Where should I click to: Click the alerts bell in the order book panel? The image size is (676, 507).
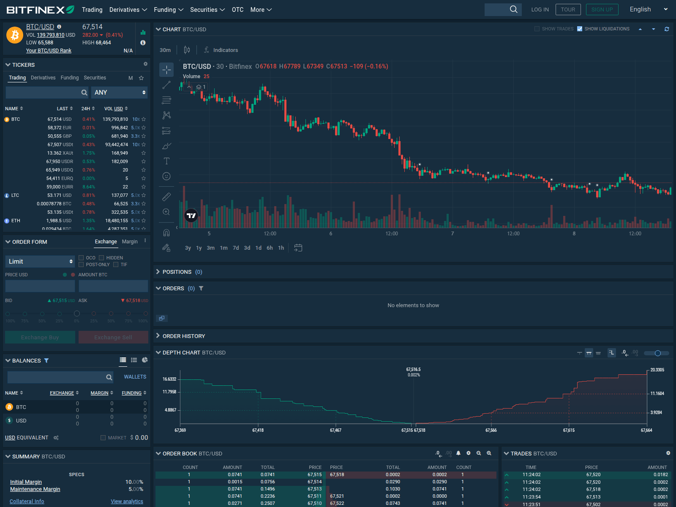[458, 453]
